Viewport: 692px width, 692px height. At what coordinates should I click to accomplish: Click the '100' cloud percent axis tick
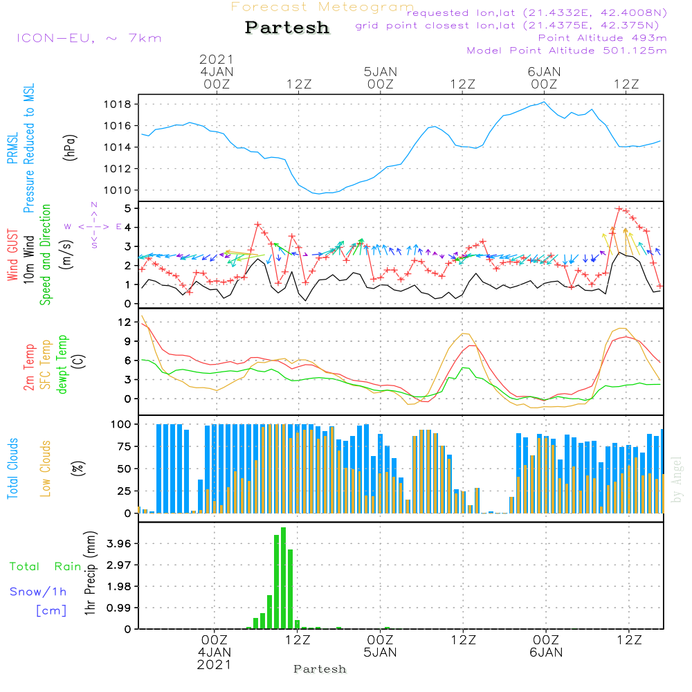121,424
